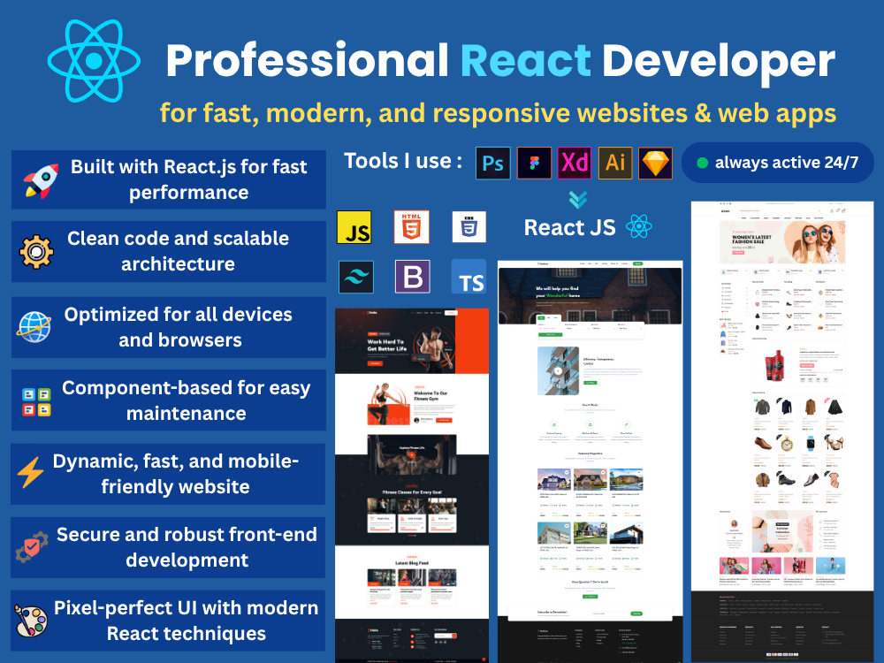Click 'Work Hard To Get Better Life' hero text
This screenshot has width=884, height=663.
point(387,345)
